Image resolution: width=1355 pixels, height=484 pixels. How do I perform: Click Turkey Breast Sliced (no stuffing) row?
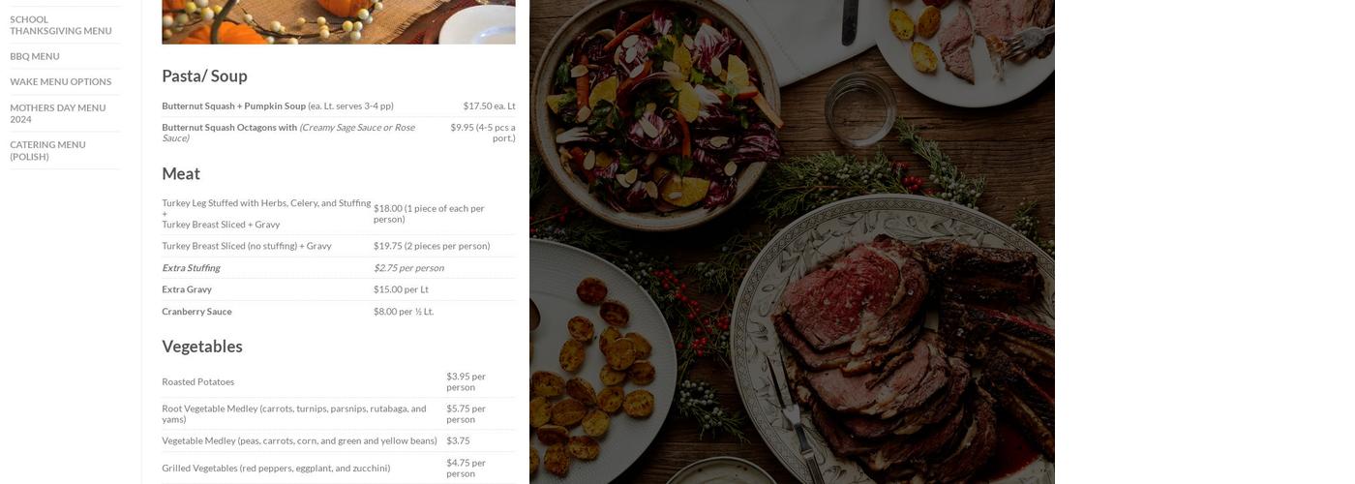tap(339, 246)
